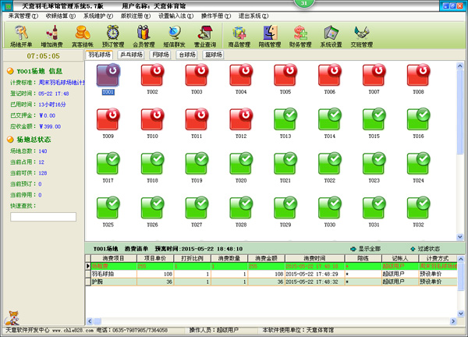
Task: Open the 收银结算 menu
Action: point(61,15)
